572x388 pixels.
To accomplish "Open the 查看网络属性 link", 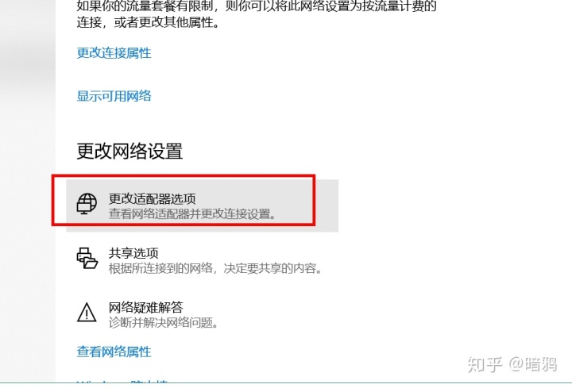I will click(x=114, y=352).
